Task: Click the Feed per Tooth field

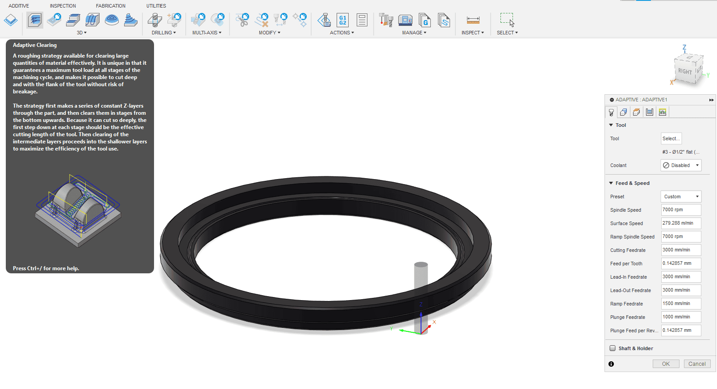Action: [681, 264]
